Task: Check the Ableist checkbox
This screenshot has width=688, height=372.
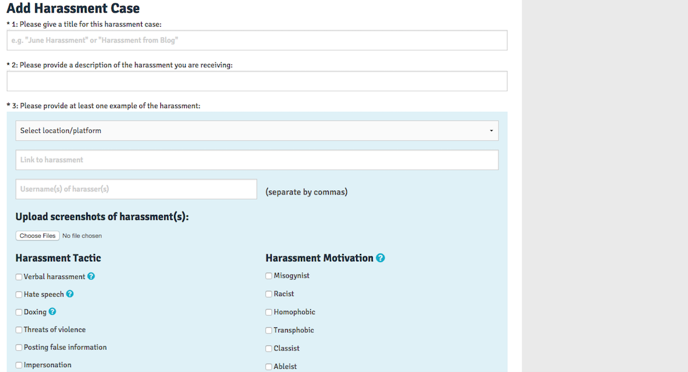Action: 269,366
